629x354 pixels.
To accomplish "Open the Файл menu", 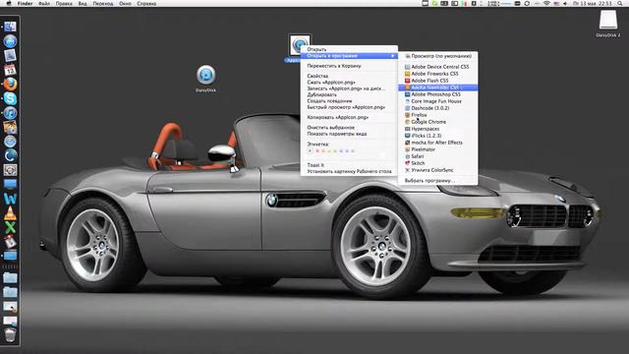I will coord(44,3).
